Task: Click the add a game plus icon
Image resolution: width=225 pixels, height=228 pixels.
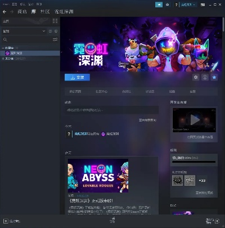Action: click(x=6, y=221)
